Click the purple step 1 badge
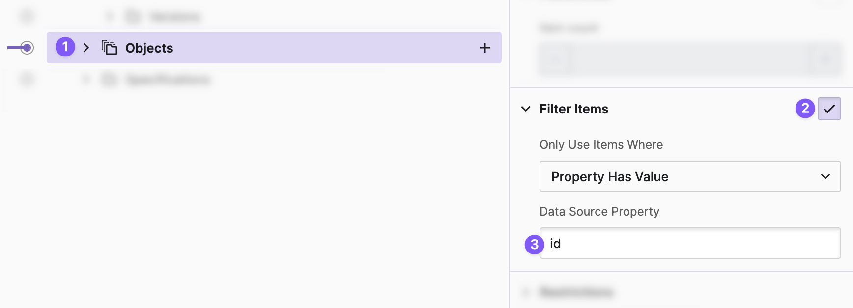This screenshot has height=308, width=853. click(x=65, y=47)
